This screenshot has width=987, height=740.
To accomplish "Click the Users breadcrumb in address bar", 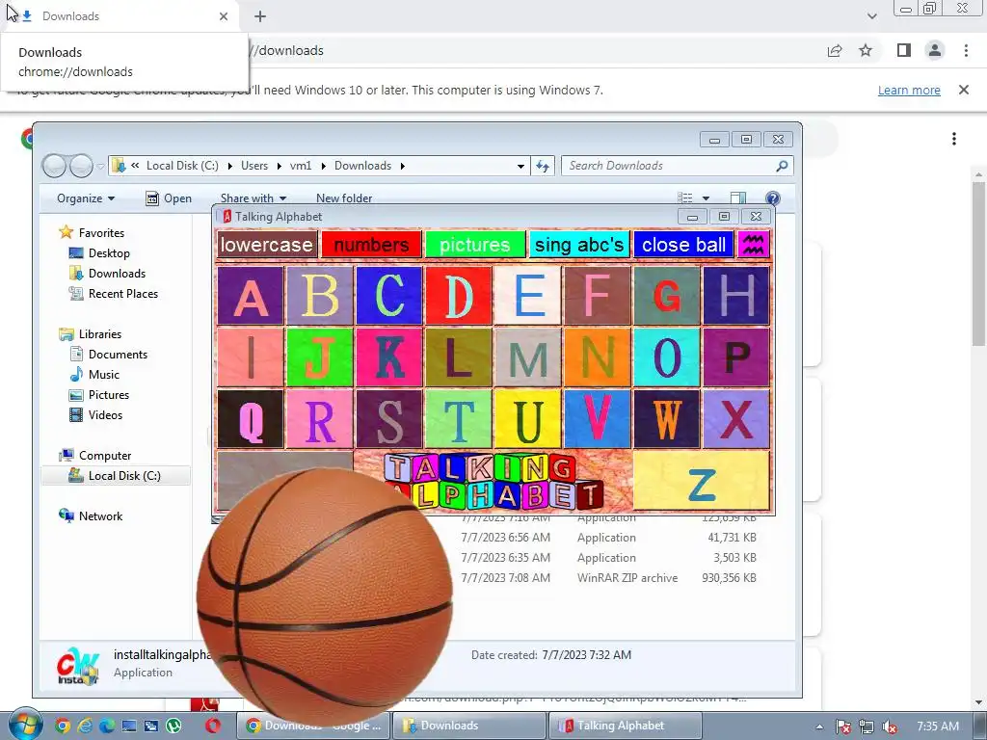I will coord(254,166).
